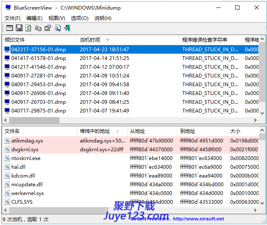Viewport: 267px width, 225px height.
Task: Click the Save Selected Items disk icon
Action: coord(19,28)
